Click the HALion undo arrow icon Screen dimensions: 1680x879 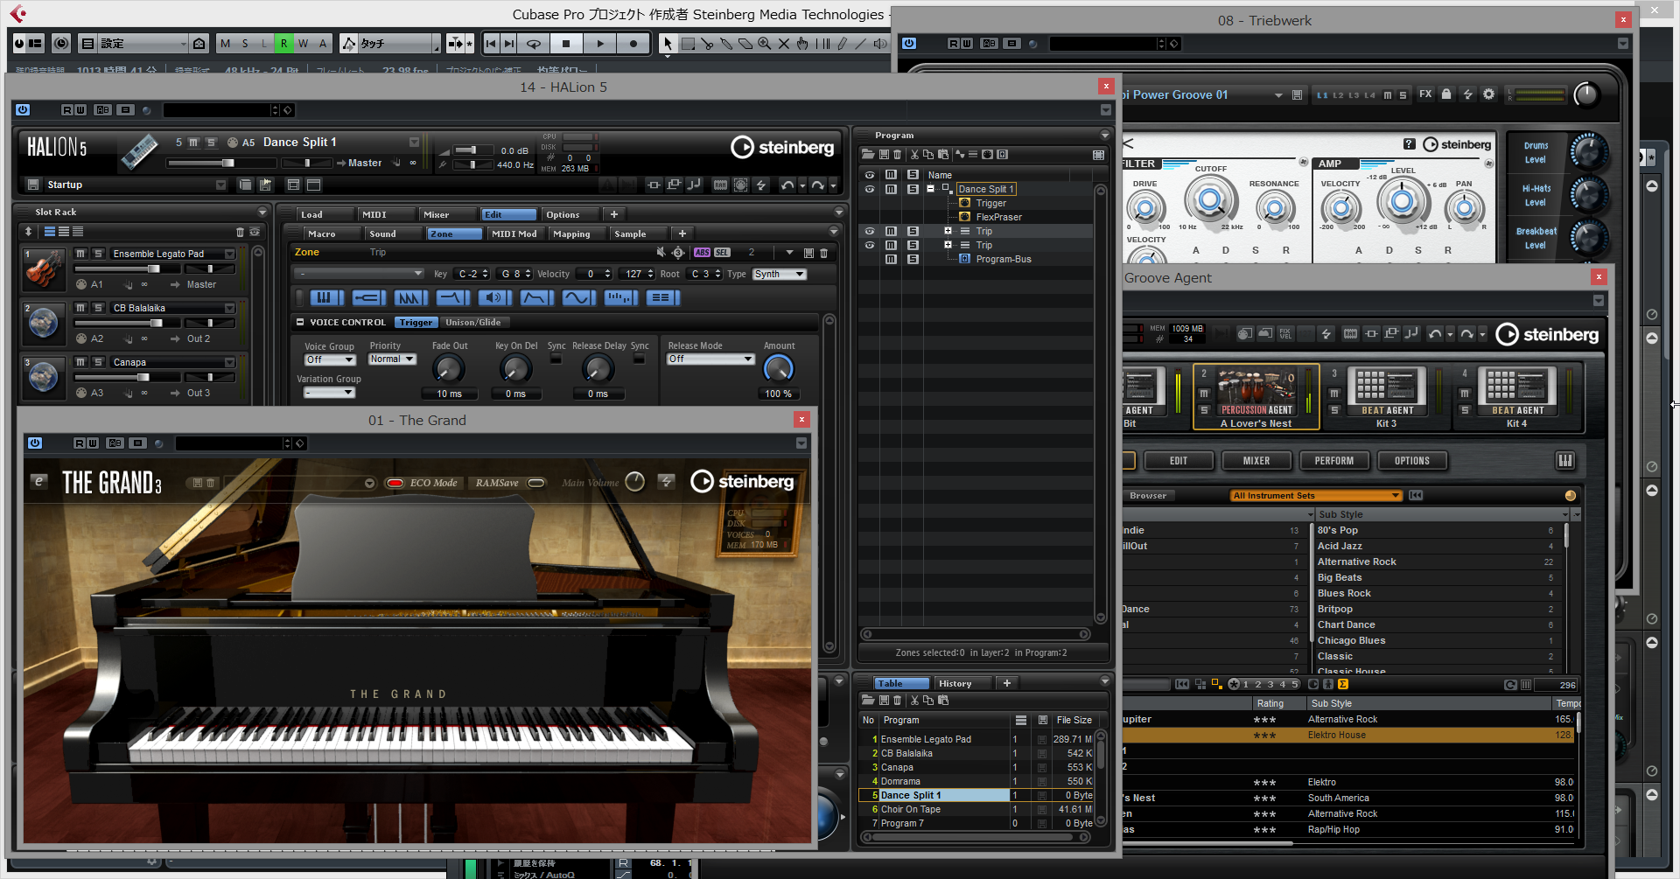787,185
